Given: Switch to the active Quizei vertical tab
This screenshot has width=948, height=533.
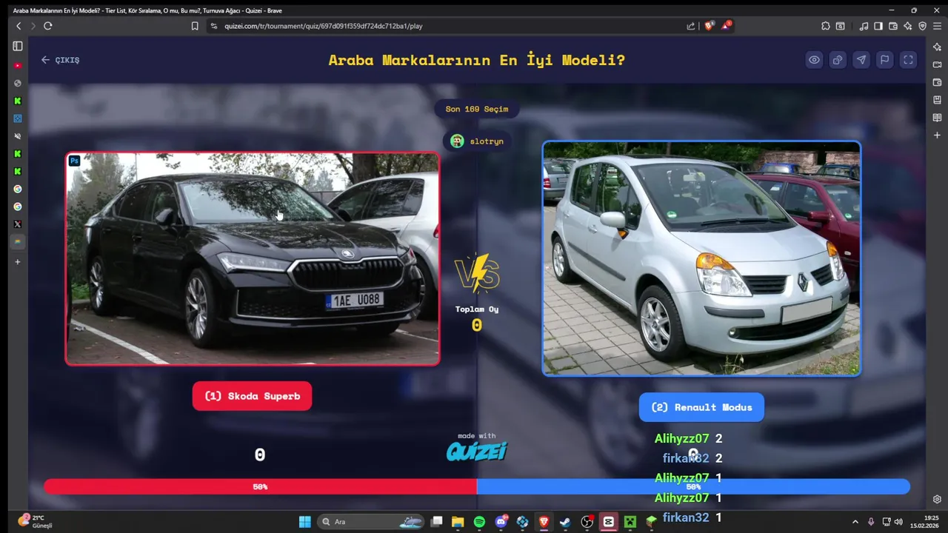Looking at the screenshot, I should click(x=18, y=242).
